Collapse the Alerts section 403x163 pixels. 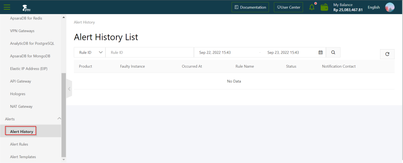click(x=59, y=119)
